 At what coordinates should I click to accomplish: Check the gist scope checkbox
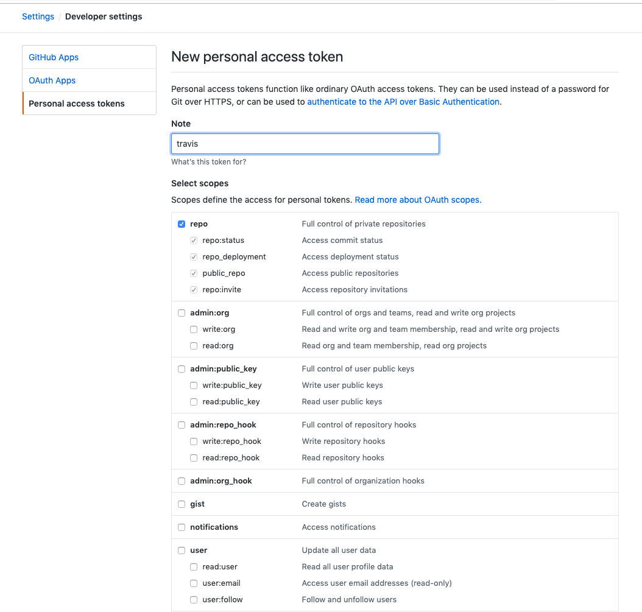(x=182, y=504)
